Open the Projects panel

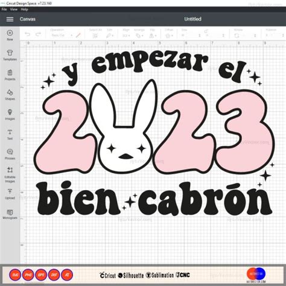(x=10, y=75)
